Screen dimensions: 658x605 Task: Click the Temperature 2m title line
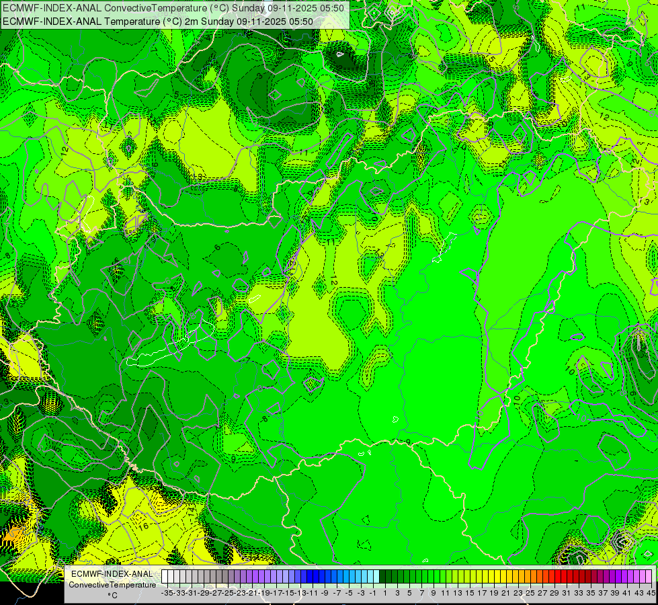pos(158,22)
